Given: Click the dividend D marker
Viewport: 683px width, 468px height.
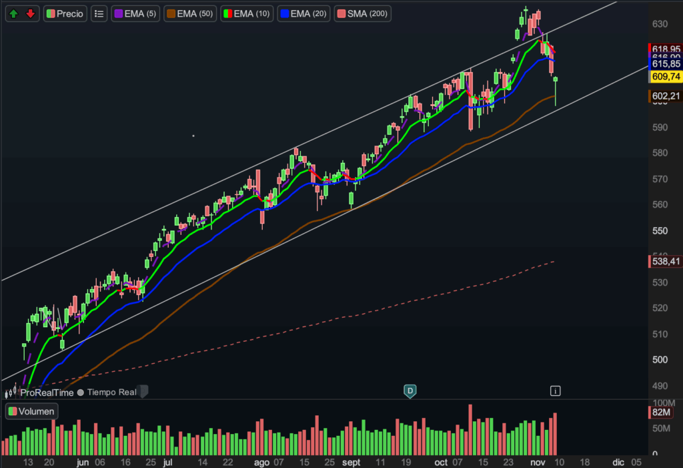Looking at the screenshot, I should [410, 390].
